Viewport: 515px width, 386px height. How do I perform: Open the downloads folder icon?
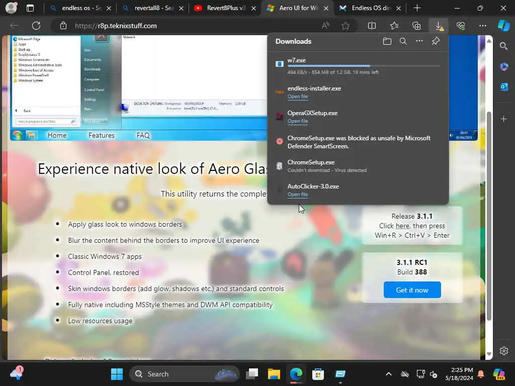[x=387, y=41]
